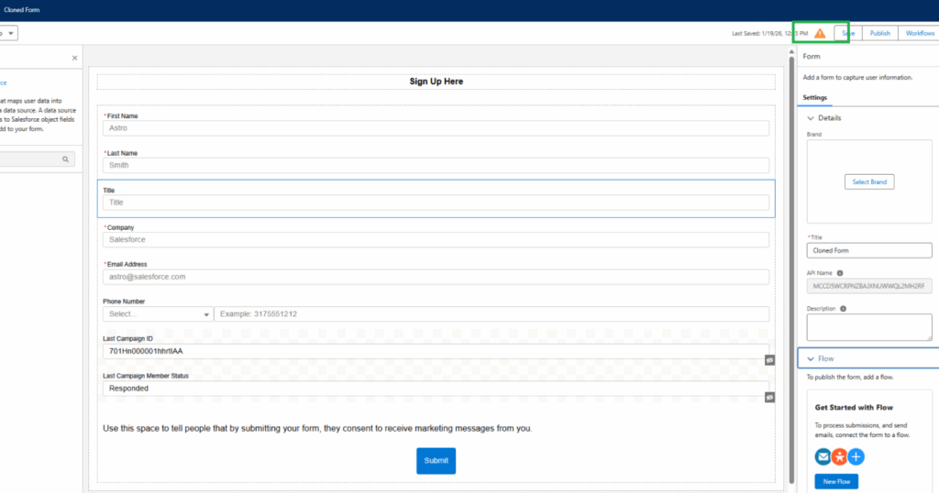Click the API Name field

(x=869, y=286)
